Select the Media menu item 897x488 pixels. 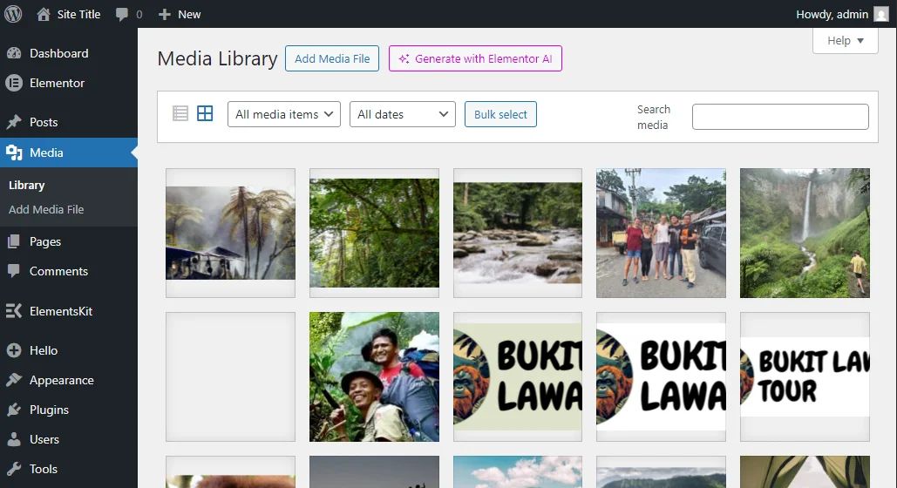(x=46, y=152)
